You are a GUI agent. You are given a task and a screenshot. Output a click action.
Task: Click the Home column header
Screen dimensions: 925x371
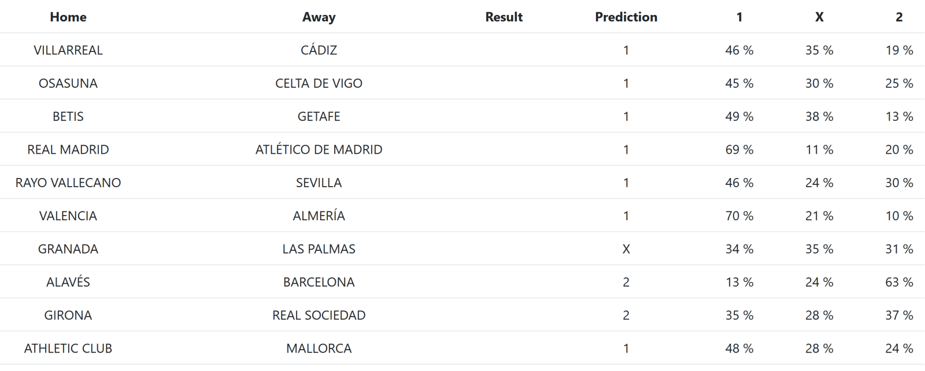pyautogui.click(x=68, y=17)
